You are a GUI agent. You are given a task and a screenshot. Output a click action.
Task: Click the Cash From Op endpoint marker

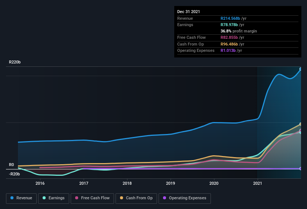[x=301, y=124]
